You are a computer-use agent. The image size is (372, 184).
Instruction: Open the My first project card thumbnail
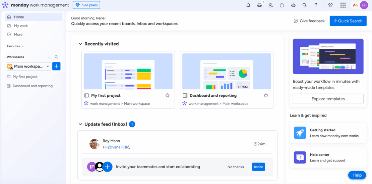[128, 71]
